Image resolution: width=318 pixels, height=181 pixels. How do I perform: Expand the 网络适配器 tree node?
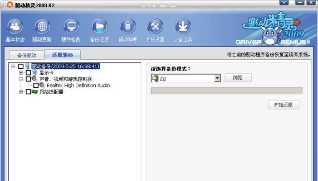pyautogui.click(x=21, y=92)
